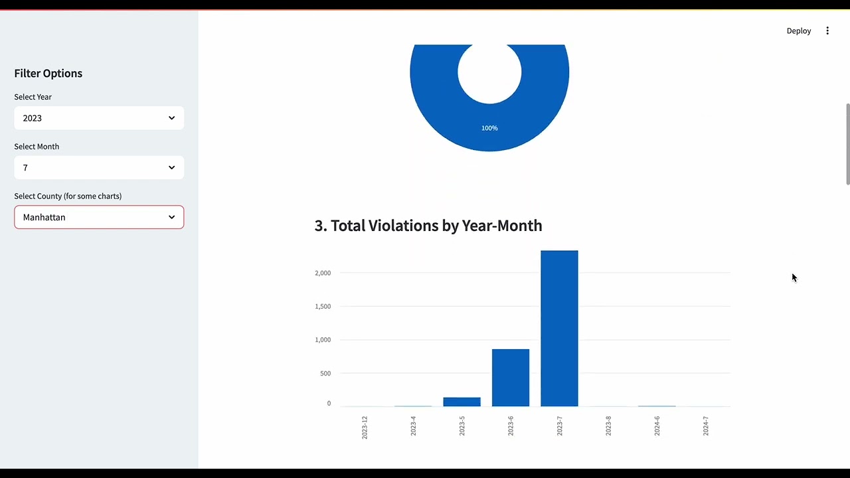Click the 2023-4 x-axis label
The width and height of the screenshot is (850, 478).
click(x=413, y=426)
